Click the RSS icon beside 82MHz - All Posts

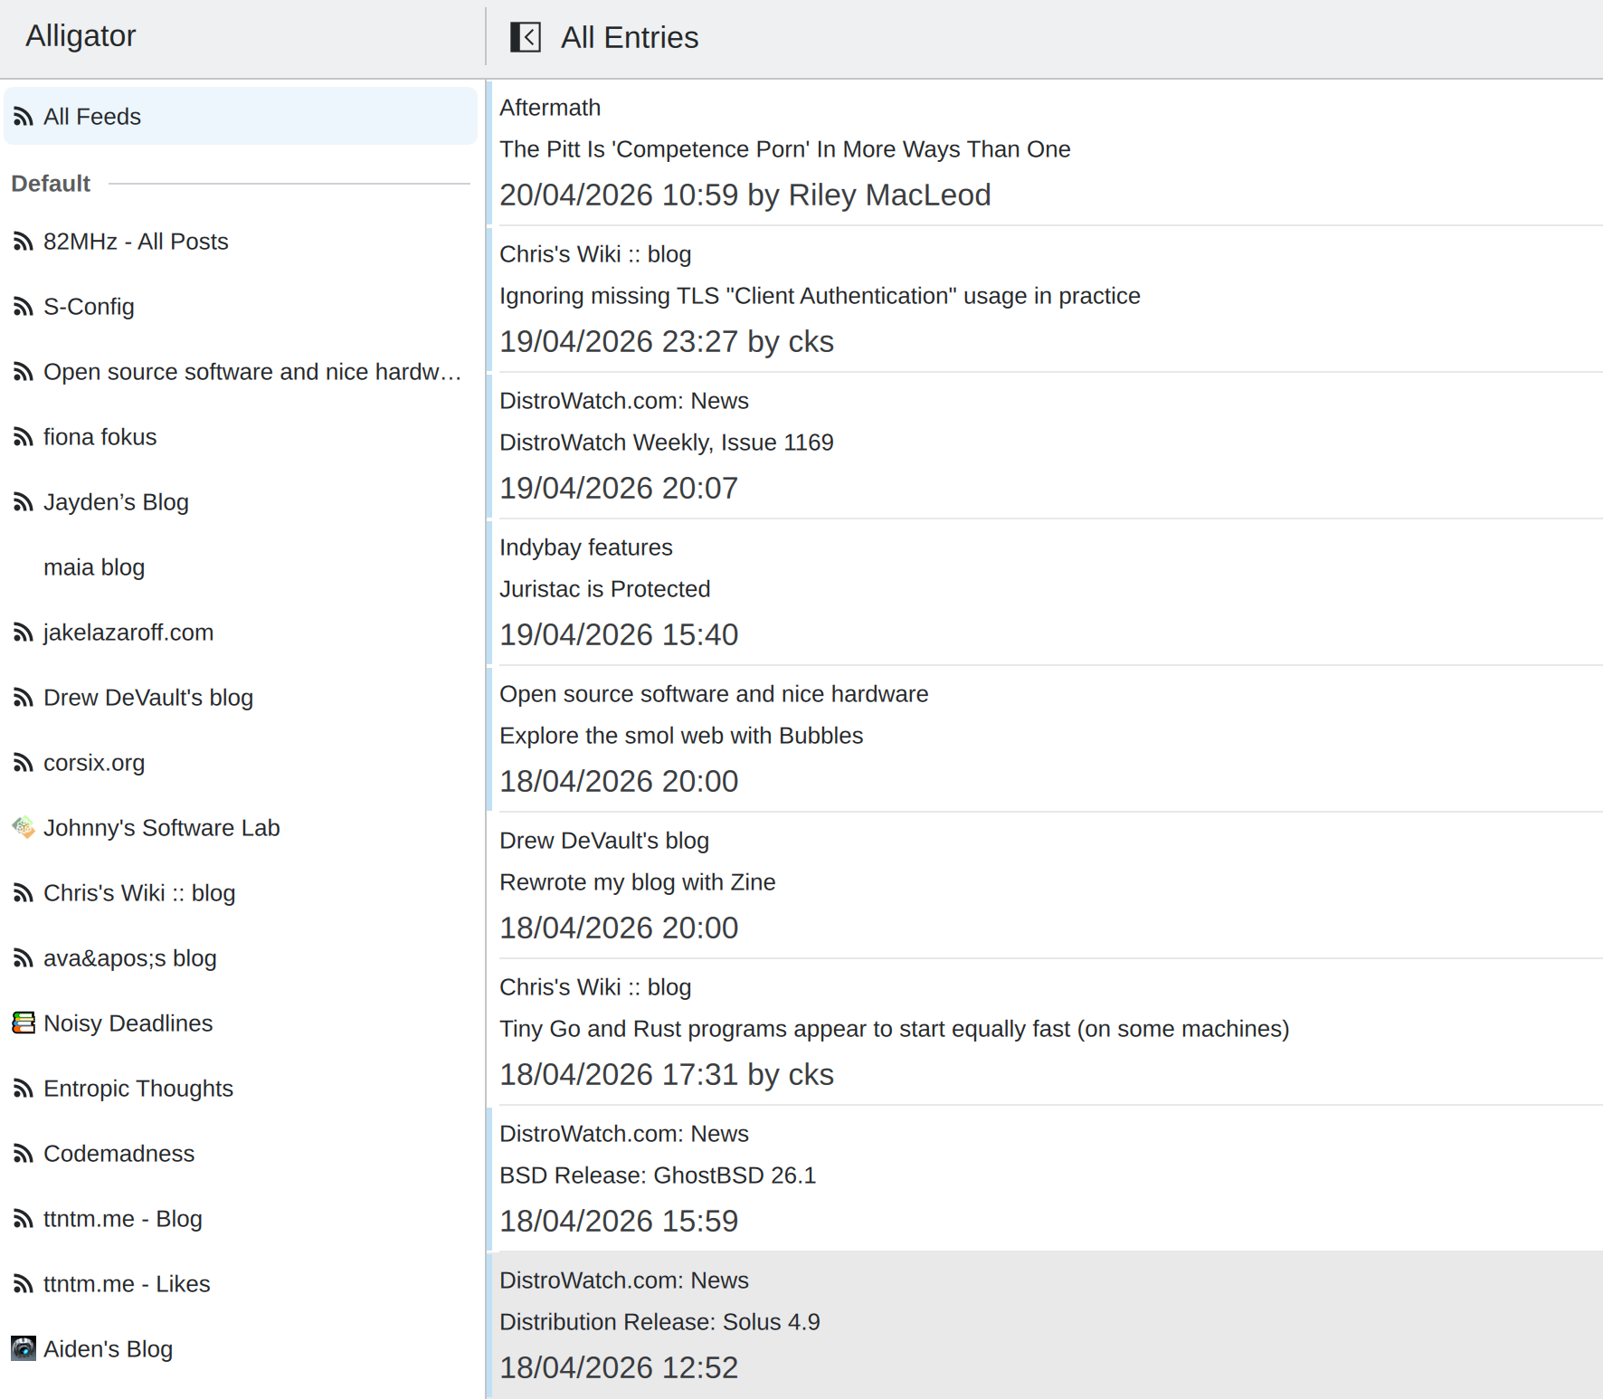tap(24, 242)
